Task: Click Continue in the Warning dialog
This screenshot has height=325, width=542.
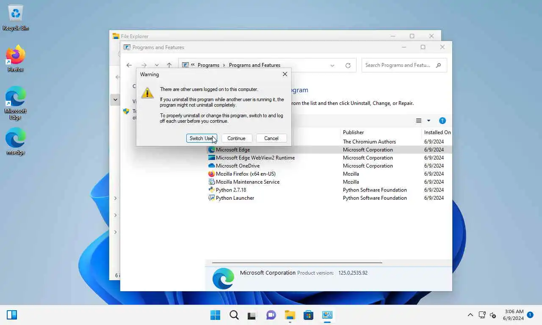Action: click(236, 138)
